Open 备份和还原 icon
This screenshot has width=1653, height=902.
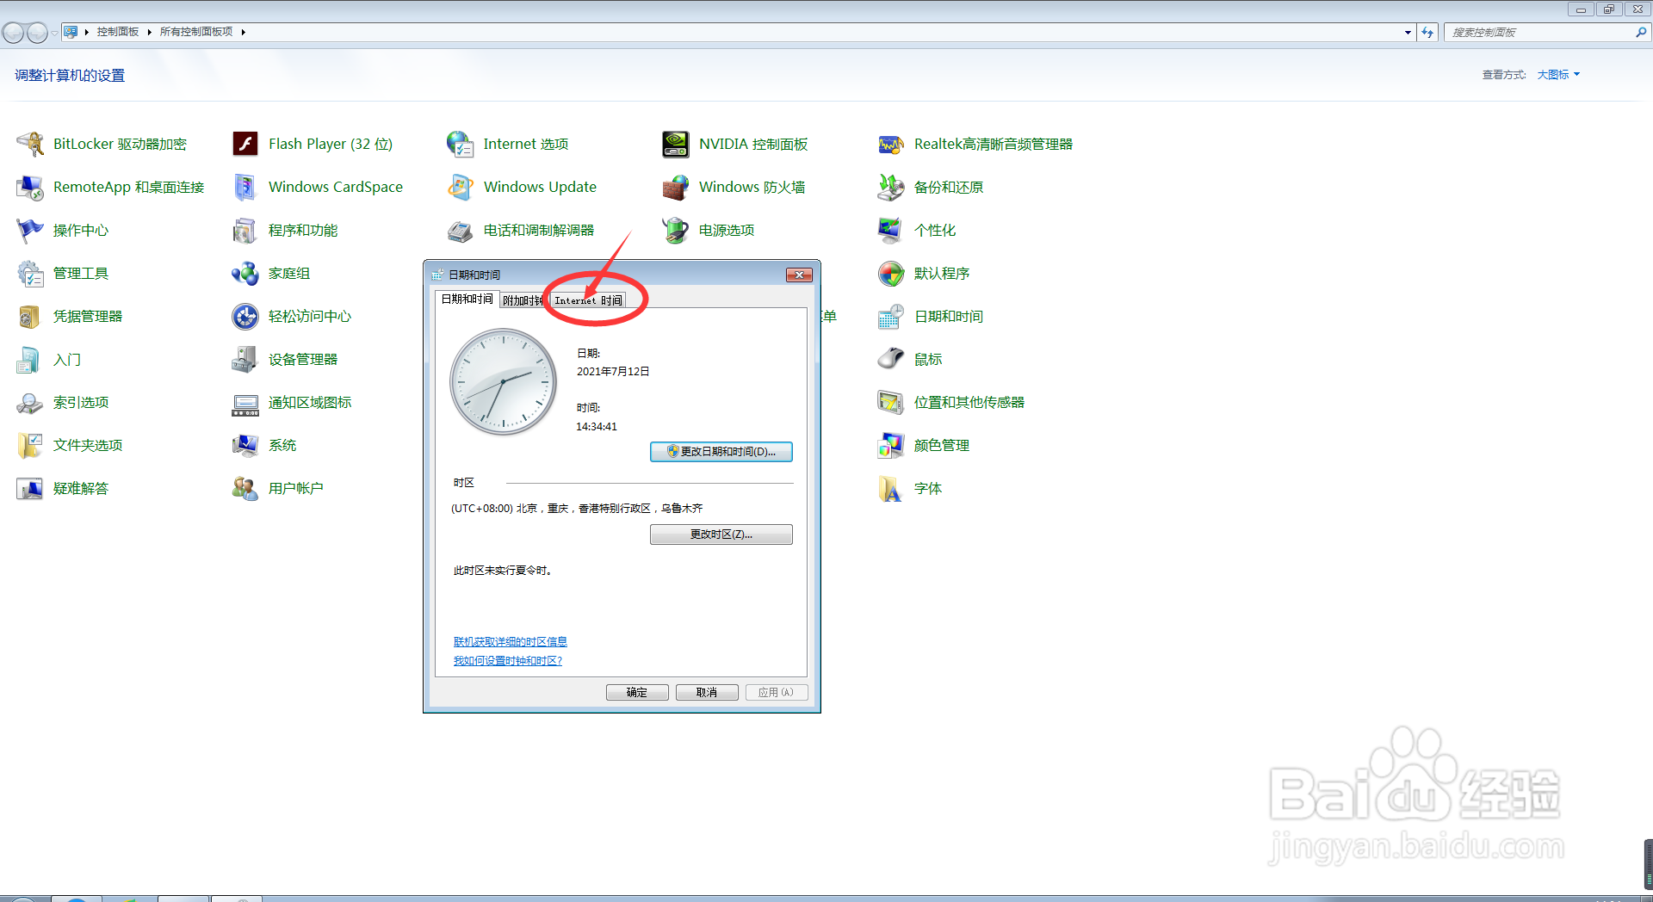[891, 187]
